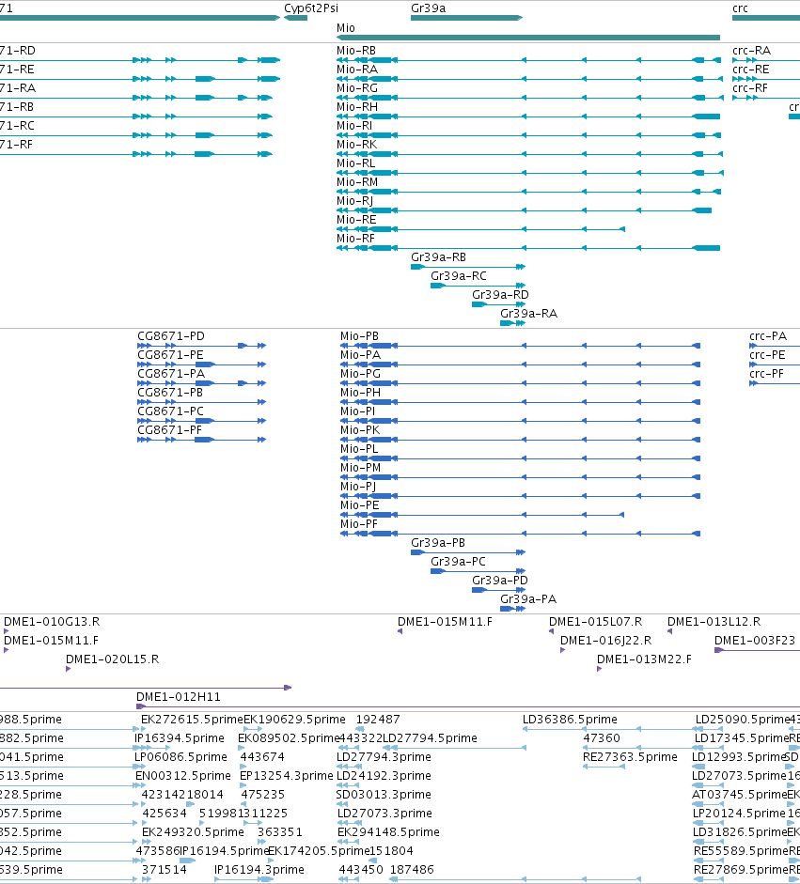The image size is (800, 884).
Task: Select the crc gene label
Action: (740, 8)
